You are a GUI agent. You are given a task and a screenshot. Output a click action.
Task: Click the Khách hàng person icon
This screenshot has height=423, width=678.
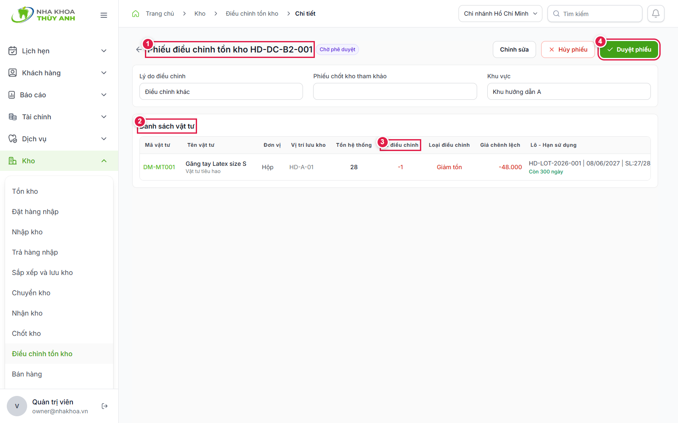click(13, 73)
